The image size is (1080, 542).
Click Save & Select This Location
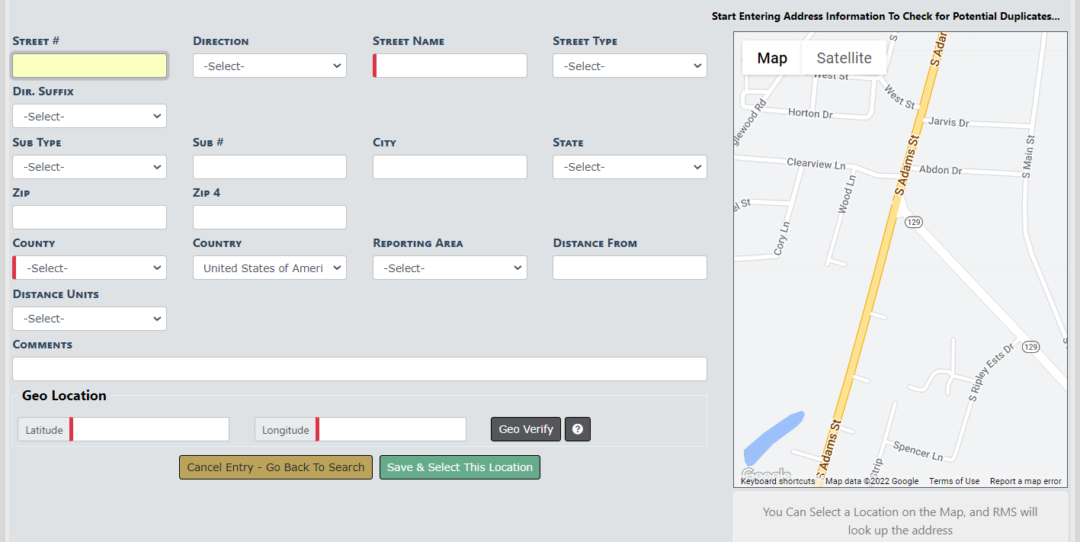pyautogui.click(x=460, y=467)
